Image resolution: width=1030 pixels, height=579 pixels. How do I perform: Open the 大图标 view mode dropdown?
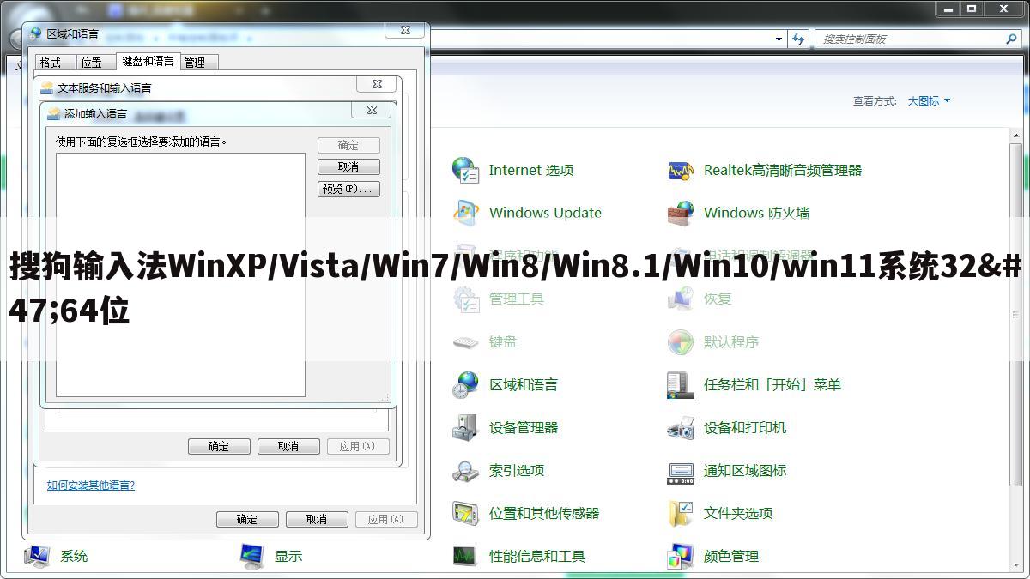point(929,100)
